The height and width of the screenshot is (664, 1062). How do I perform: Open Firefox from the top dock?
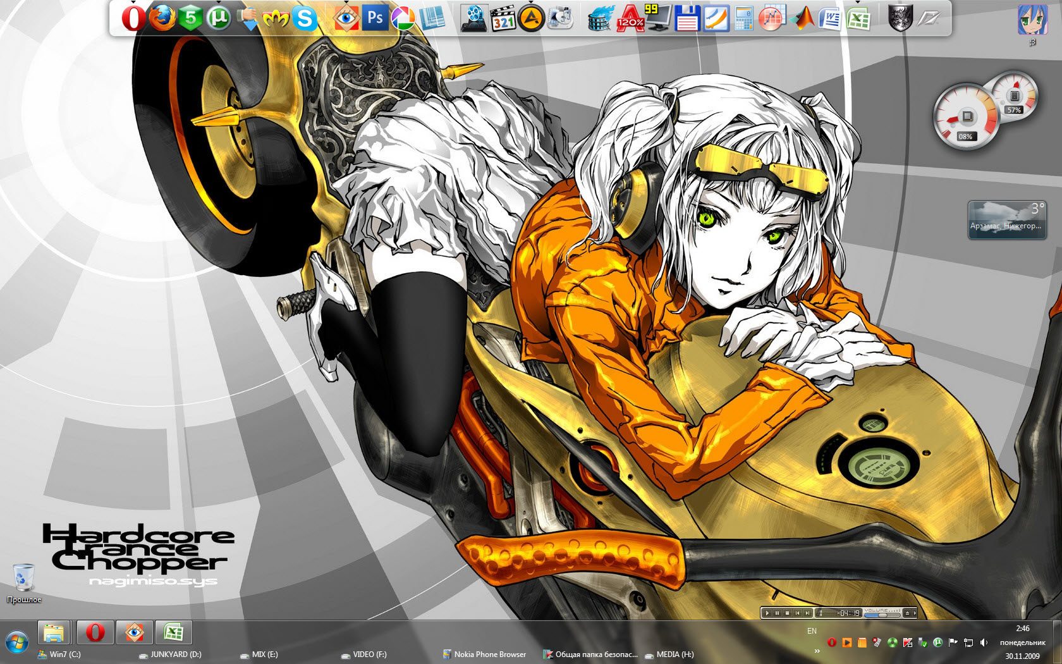(162, 18)
